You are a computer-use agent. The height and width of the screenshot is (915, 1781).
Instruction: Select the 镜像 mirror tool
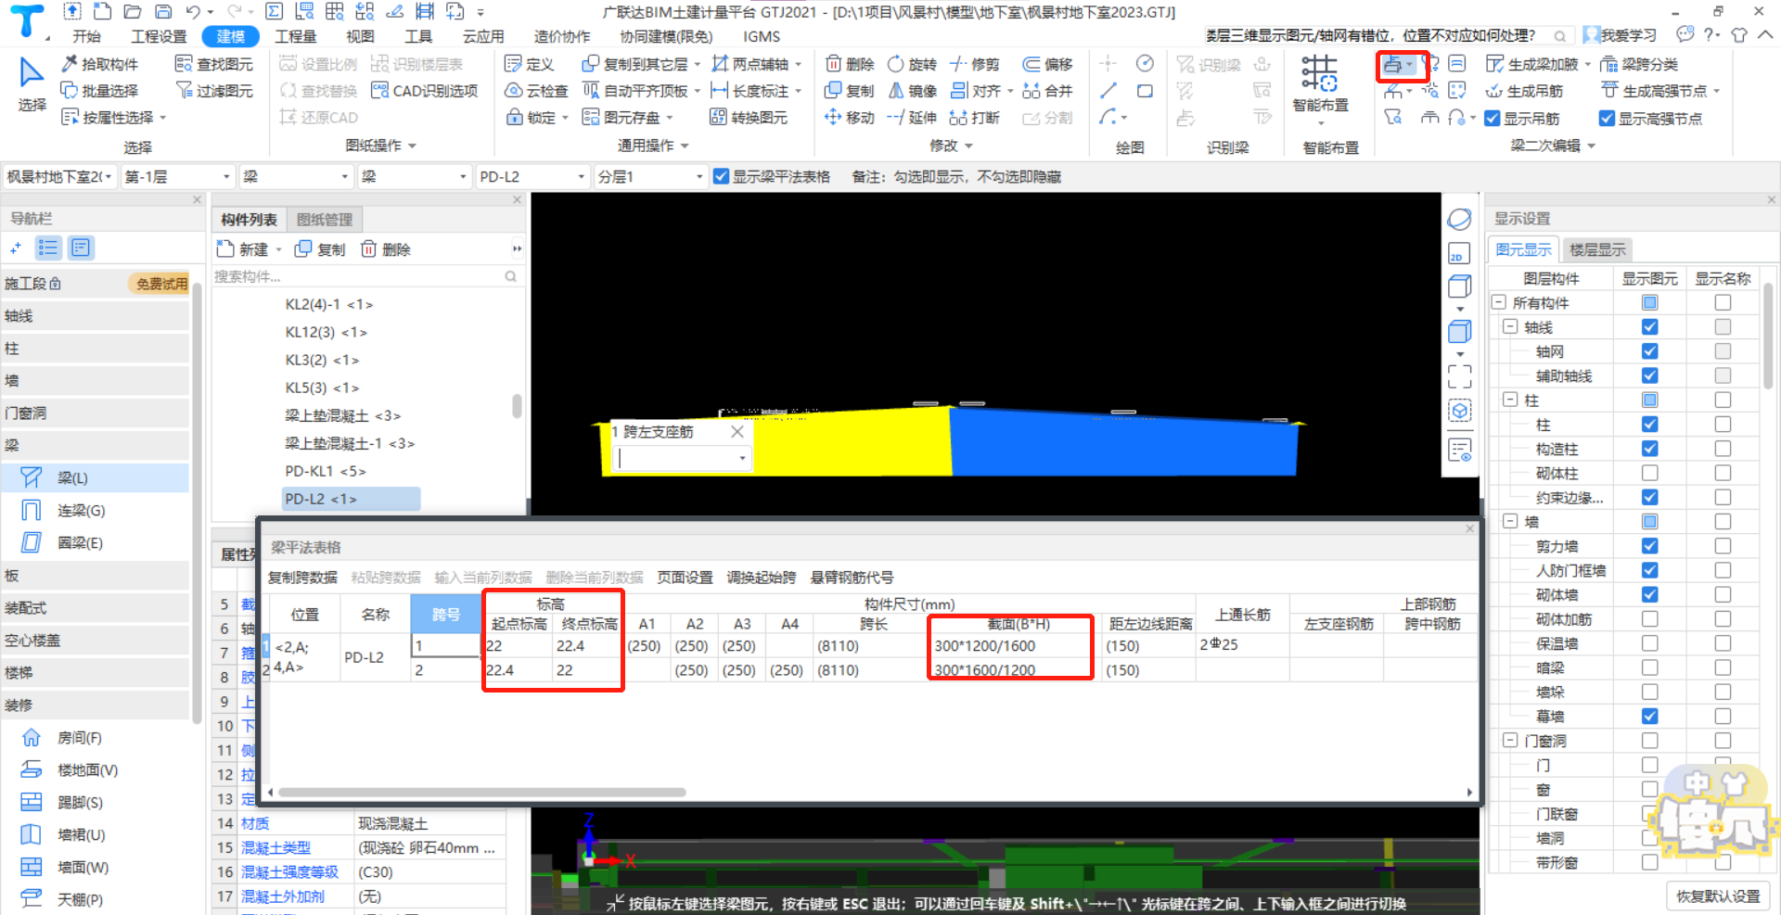[913, 91]
